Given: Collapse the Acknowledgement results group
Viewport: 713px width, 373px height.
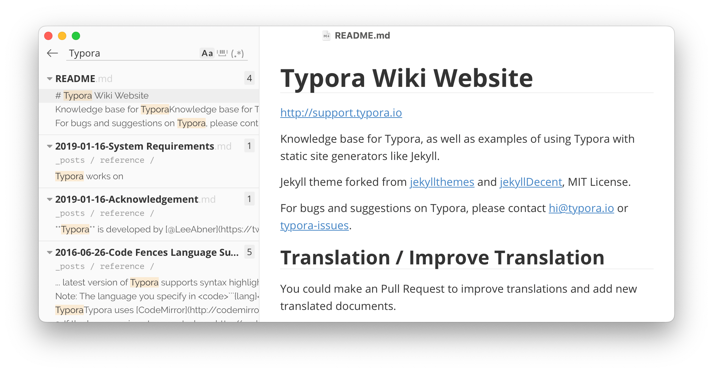Looking at the screenshot, I should click(50, 200).
